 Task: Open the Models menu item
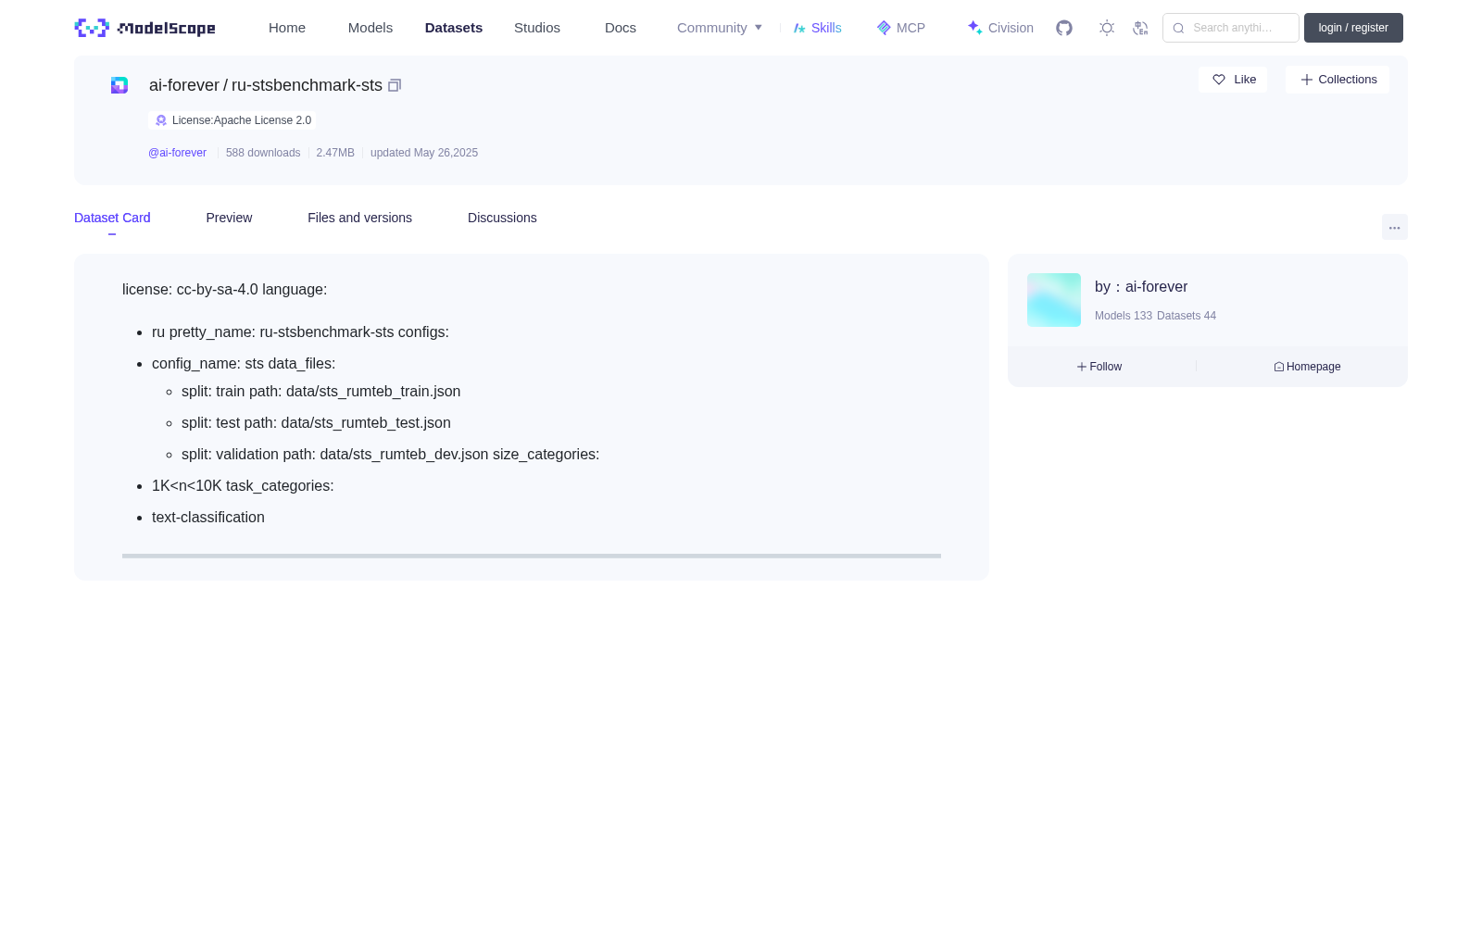(370, 28)
